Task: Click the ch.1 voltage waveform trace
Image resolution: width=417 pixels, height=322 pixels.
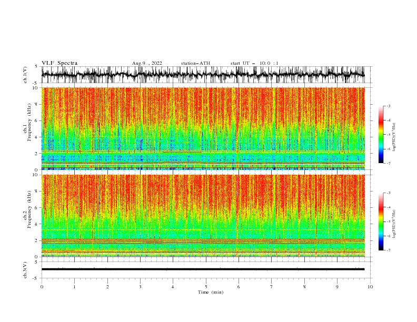Action: tap(203, 75)
